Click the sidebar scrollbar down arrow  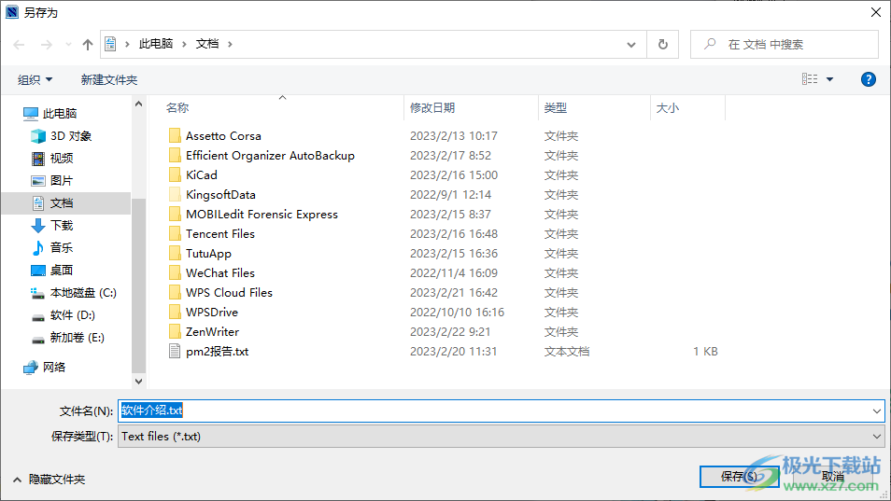[138, 382]
